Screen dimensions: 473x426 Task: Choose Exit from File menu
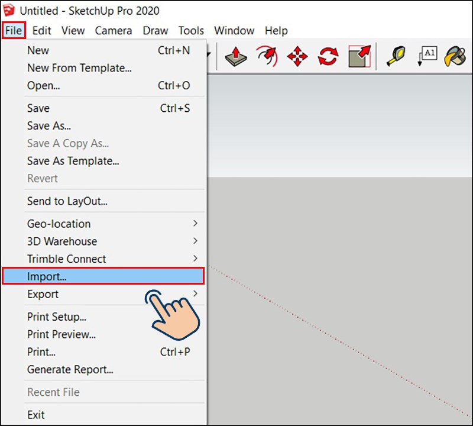(x=103, y=415)
